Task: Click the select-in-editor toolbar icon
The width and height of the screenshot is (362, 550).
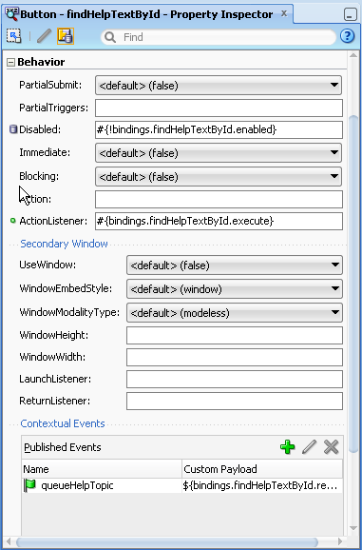Action: click(13, 36)
